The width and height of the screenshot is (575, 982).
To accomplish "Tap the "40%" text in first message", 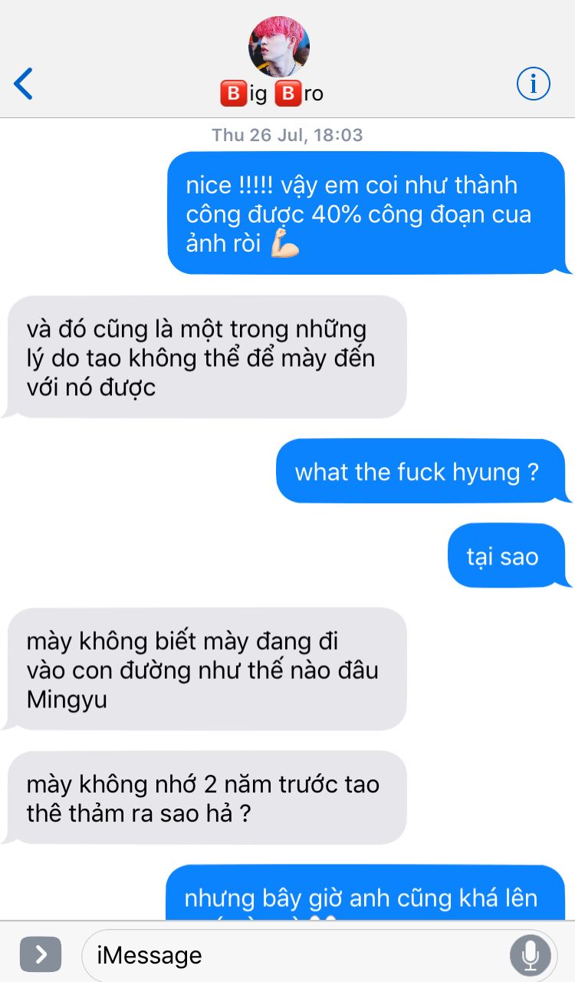I will (x=337, y=214).
